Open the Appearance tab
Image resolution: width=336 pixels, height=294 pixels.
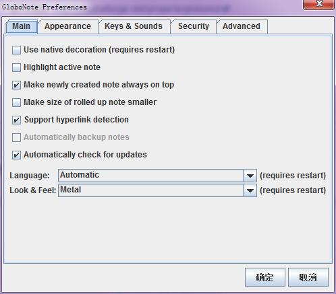(67, 26)
